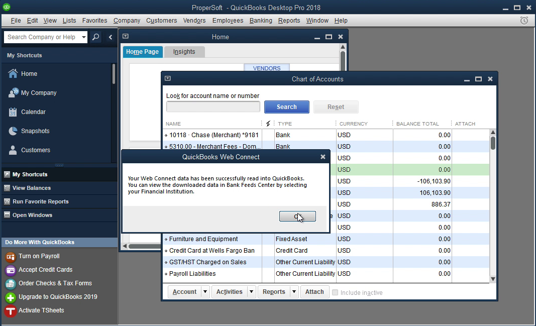Click Accept Credit Cards icon
536x326 pixels.
coord(11,270)
